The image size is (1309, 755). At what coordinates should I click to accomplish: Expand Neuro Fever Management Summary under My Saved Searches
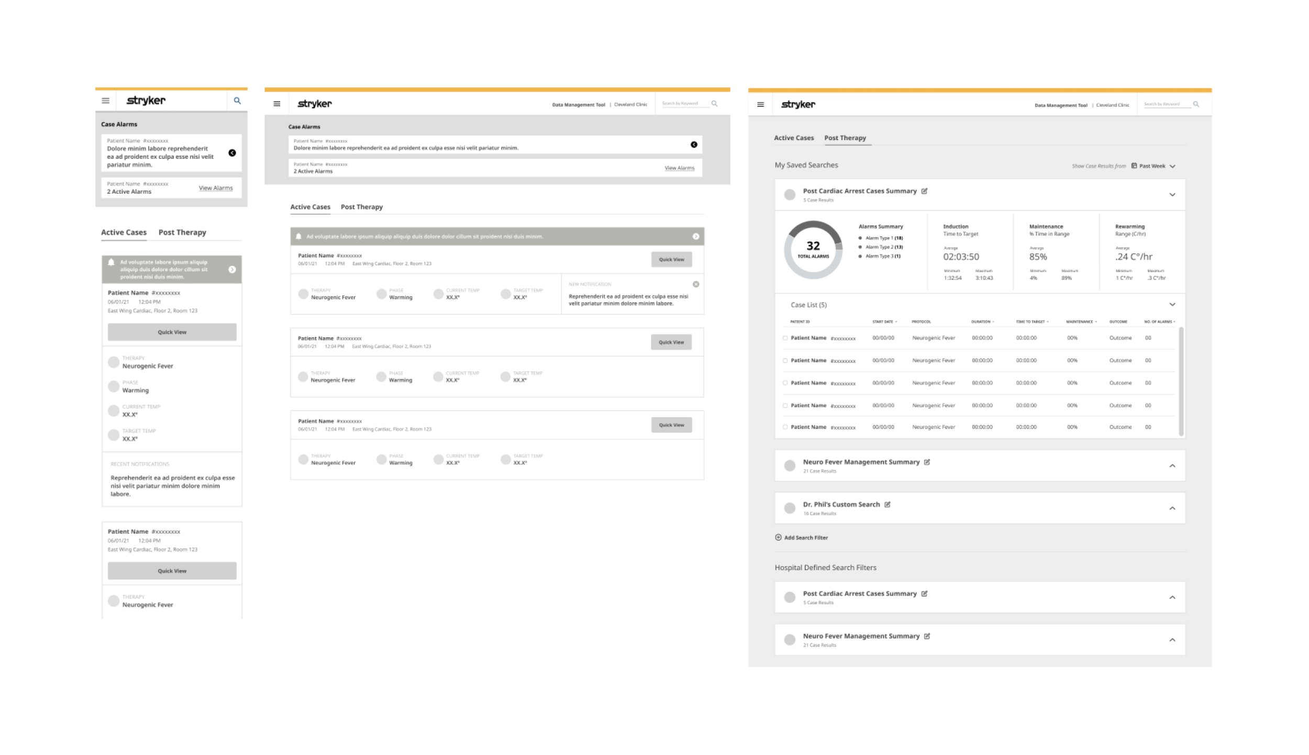(1172, 465)
